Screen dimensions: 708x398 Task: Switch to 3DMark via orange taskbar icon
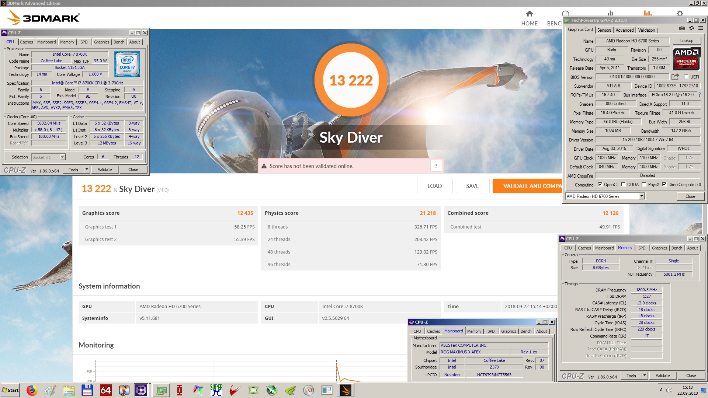tap(346, 390)
